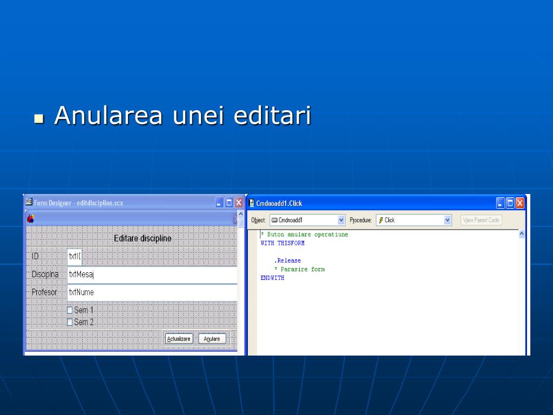The image size is (553, 415).
Task: Click the Form Designer scroll up arrow
Action: tap(241, 215)
